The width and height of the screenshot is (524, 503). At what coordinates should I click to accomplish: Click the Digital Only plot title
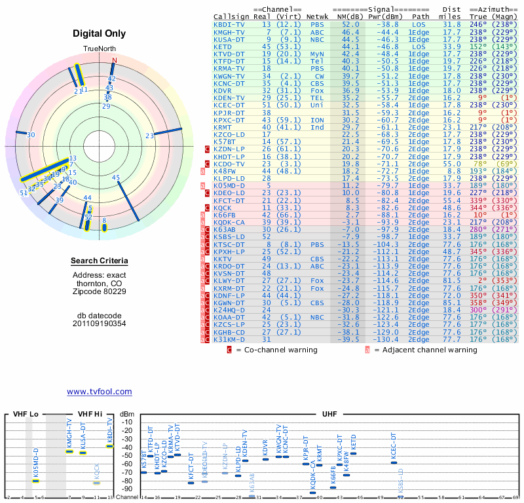click(x=100, y=33)
